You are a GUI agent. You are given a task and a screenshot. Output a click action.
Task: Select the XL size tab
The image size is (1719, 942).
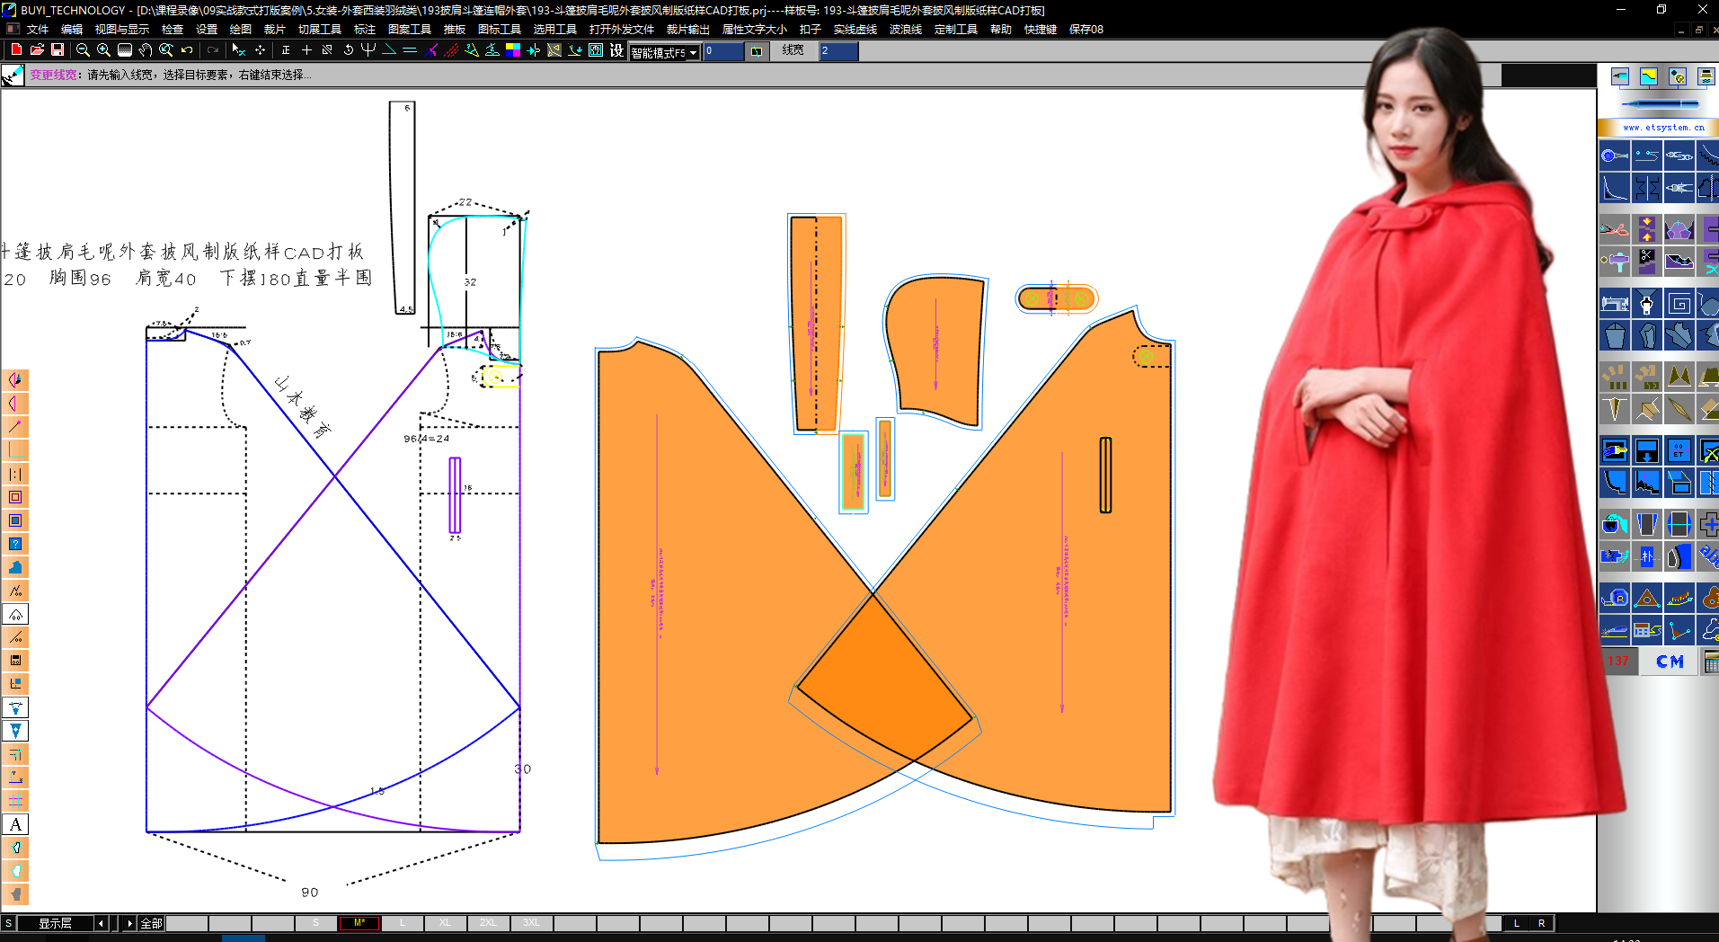pyautogui.click(x=446, y=923)
